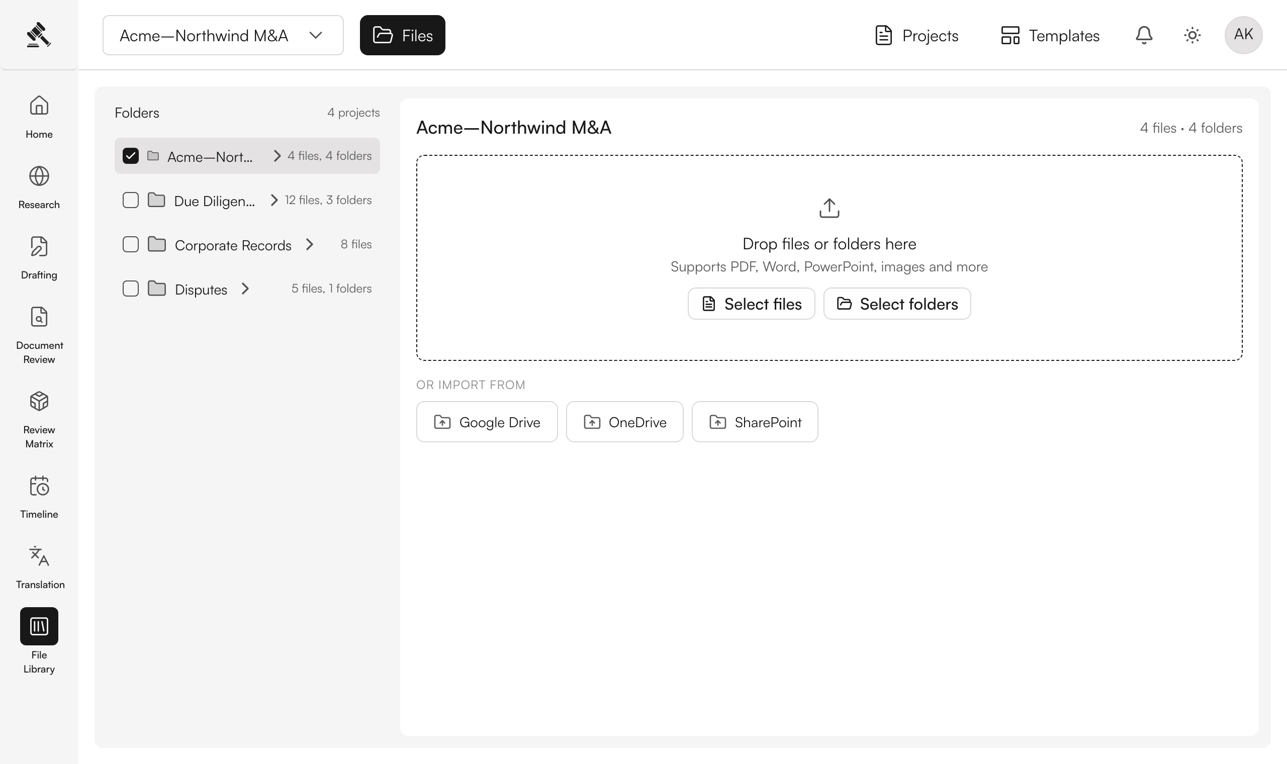Image resolution: width=1287 pixels, height=764 pixels.
Task: Click 'Supports PDF, Word, PowerPoint' hint text
Action: coord(830,267)
